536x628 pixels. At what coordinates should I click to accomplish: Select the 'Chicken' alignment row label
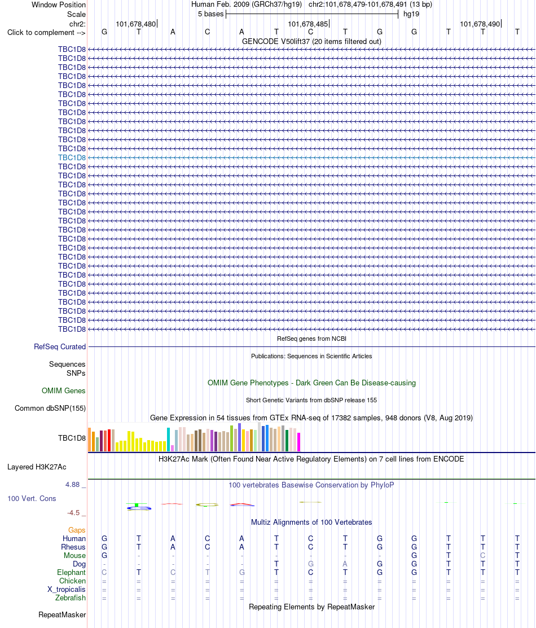tap(73, 581)
